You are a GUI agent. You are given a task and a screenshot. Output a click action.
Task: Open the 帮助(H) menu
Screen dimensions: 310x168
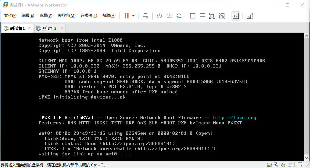tap(109, 16)
